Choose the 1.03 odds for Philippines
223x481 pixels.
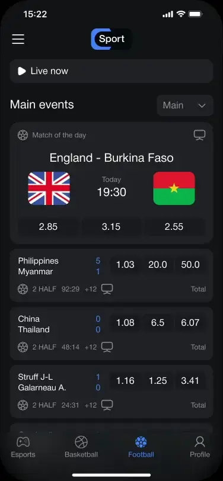[125, 265]
